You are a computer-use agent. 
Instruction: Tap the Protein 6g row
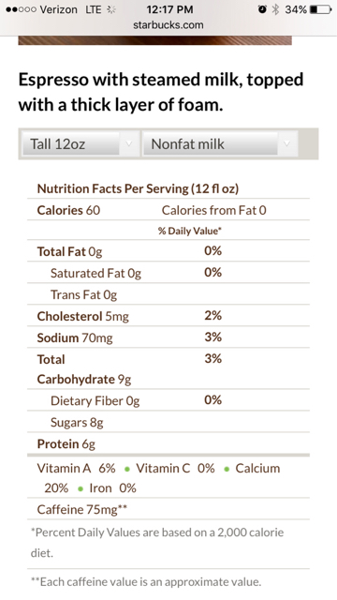pos(168,443)
